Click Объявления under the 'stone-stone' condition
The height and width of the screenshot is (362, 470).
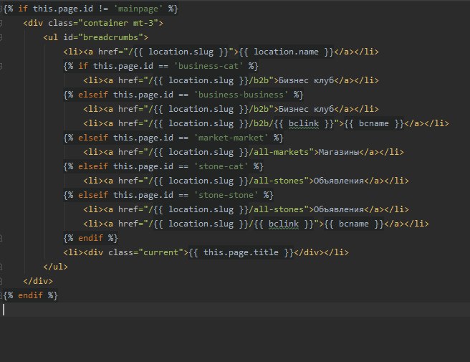[x=338, y=209]
